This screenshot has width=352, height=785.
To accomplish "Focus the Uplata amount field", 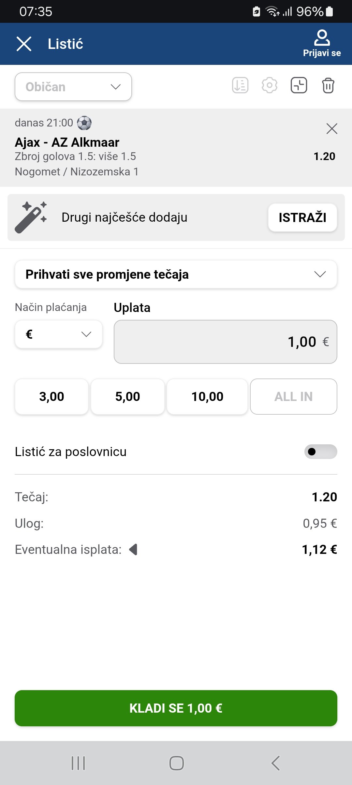I will (225, 342).
